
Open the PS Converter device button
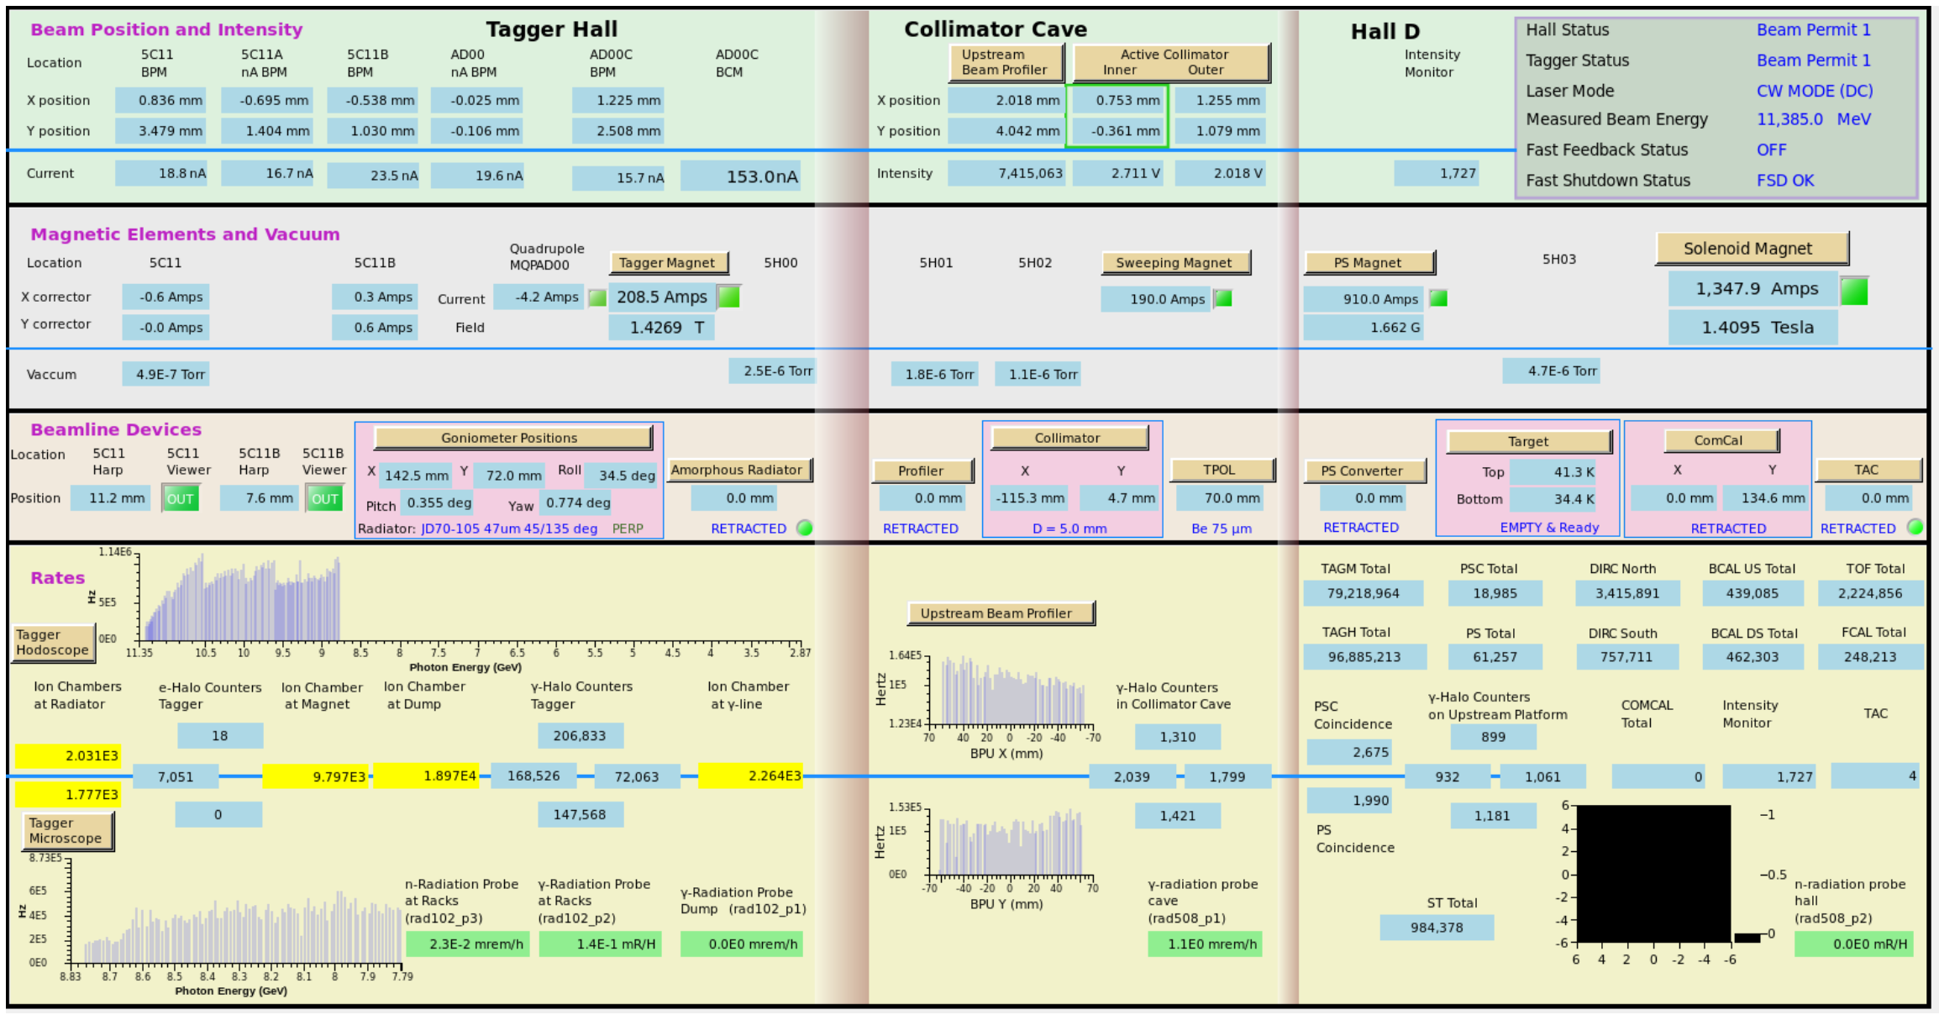click(x=1364, y=471)
